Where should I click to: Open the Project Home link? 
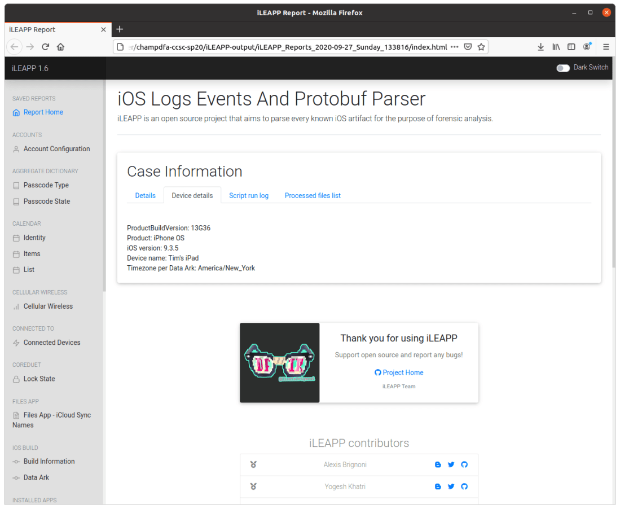[399, 372]
